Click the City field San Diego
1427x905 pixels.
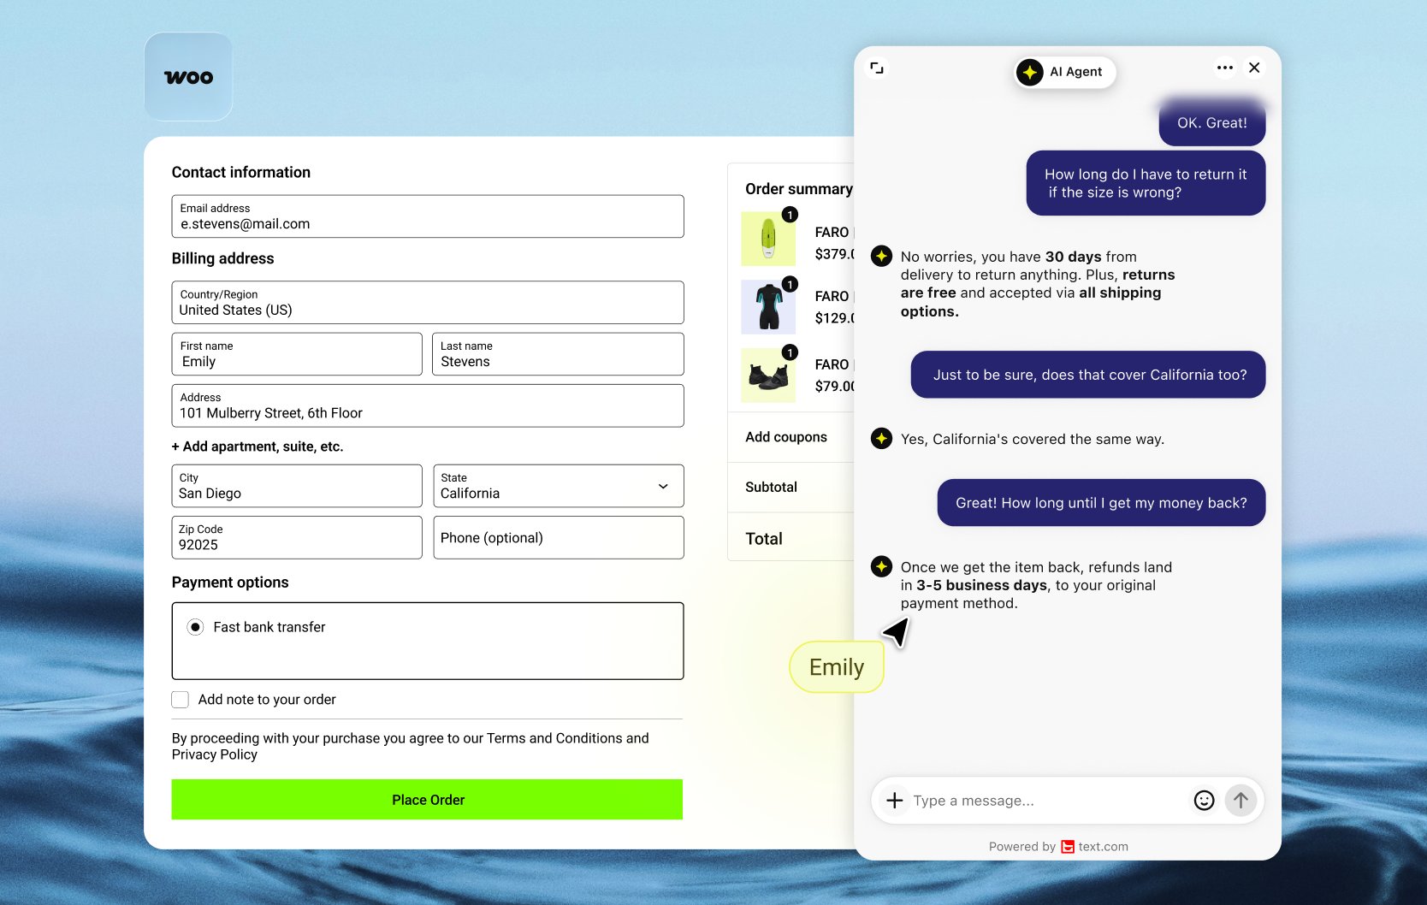(297, 486)
